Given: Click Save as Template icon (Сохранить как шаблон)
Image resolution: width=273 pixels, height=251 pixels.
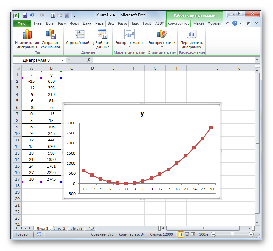Looking at the screenshot, I should (x=51, y=35).
